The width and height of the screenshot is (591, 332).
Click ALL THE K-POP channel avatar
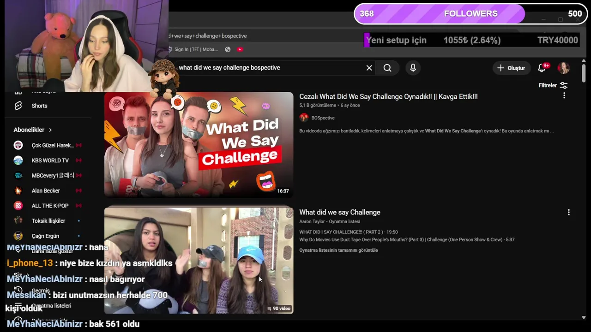click(18, 206)
